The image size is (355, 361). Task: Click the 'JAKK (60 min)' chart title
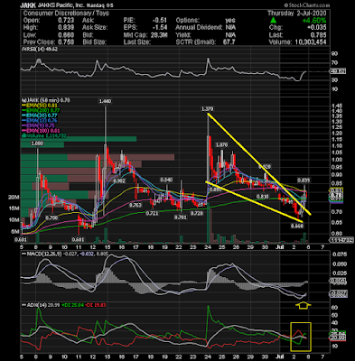(45, 100)
